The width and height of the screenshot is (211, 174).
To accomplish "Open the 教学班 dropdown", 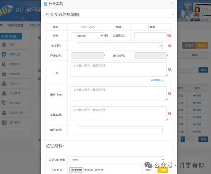I will coord(119,46).
